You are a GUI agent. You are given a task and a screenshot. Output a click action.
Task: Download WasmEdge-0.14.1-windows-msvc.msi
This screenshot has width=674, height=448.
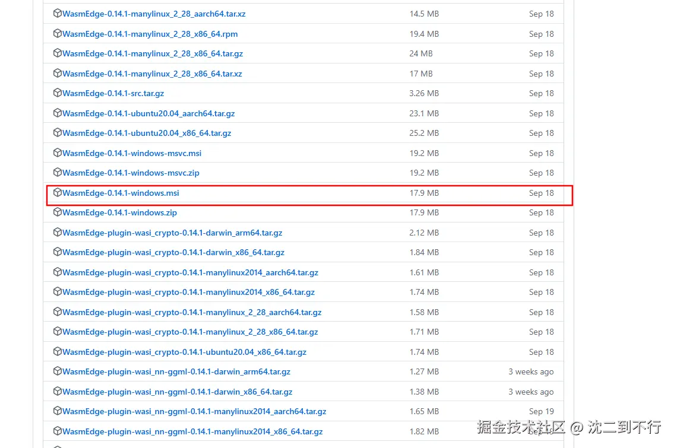131,153
